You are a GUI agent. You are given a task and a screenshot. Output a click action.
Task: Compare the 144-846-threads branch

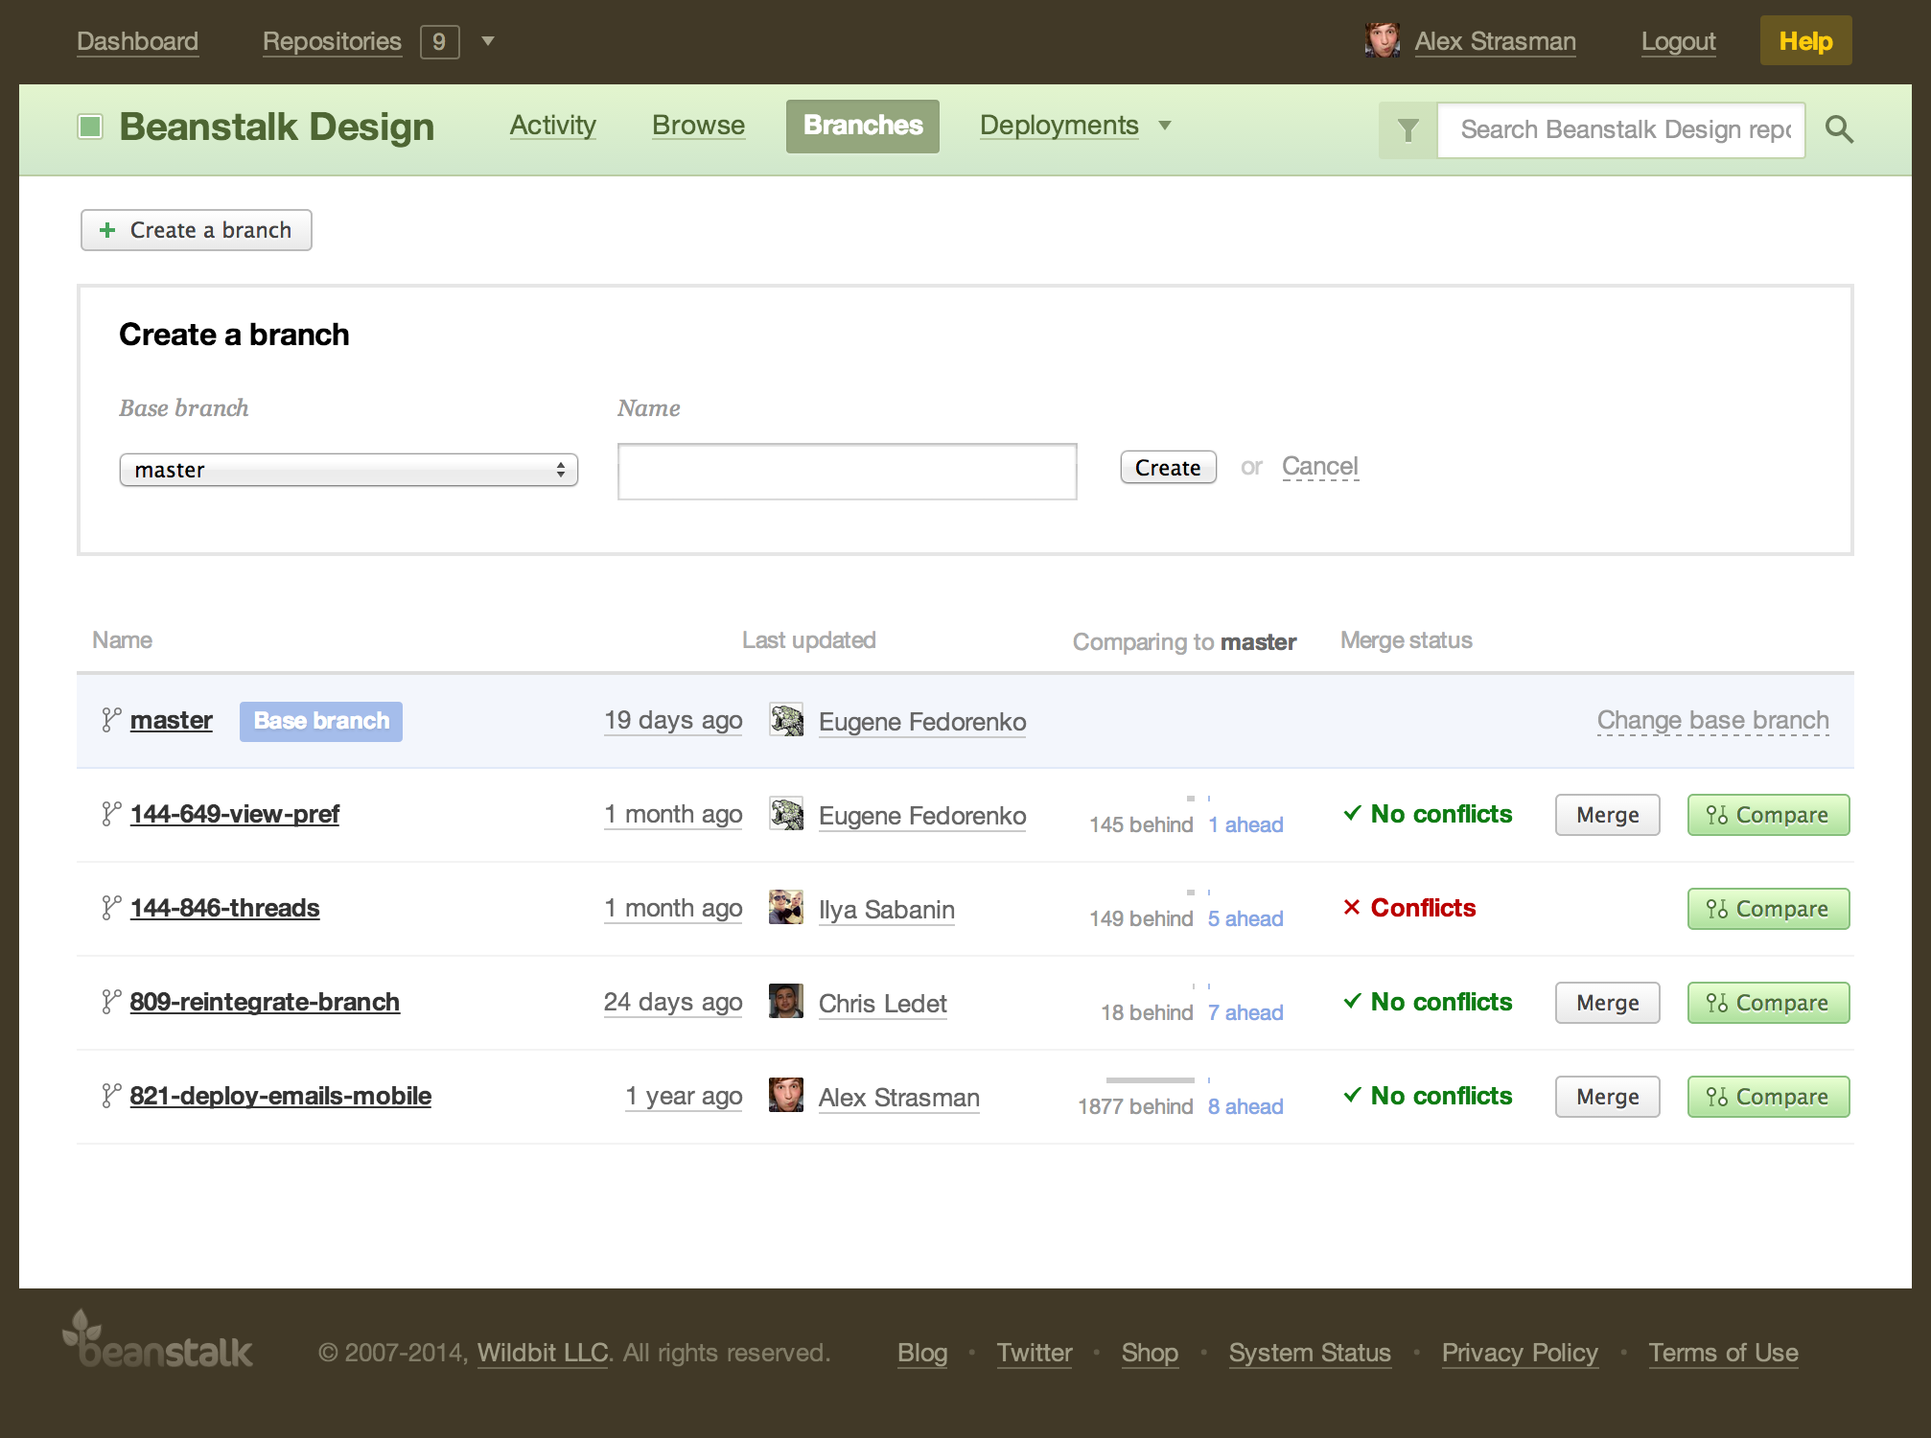(x=1768, y=909)
